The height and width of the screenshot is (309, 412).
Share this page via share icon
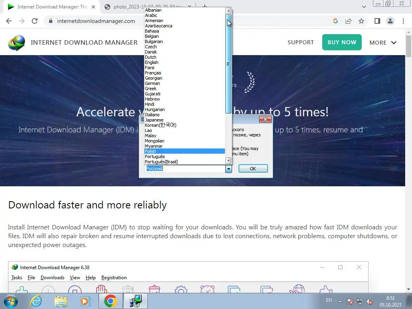348,21
